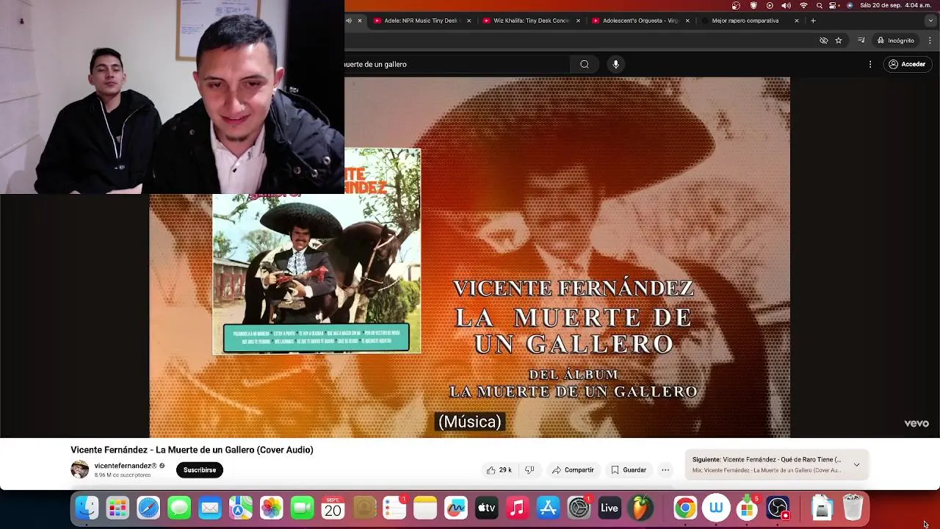Click the Suscribirse button
Image resolution: width=940 pixels, height=529 pixels.
[200, 470]
